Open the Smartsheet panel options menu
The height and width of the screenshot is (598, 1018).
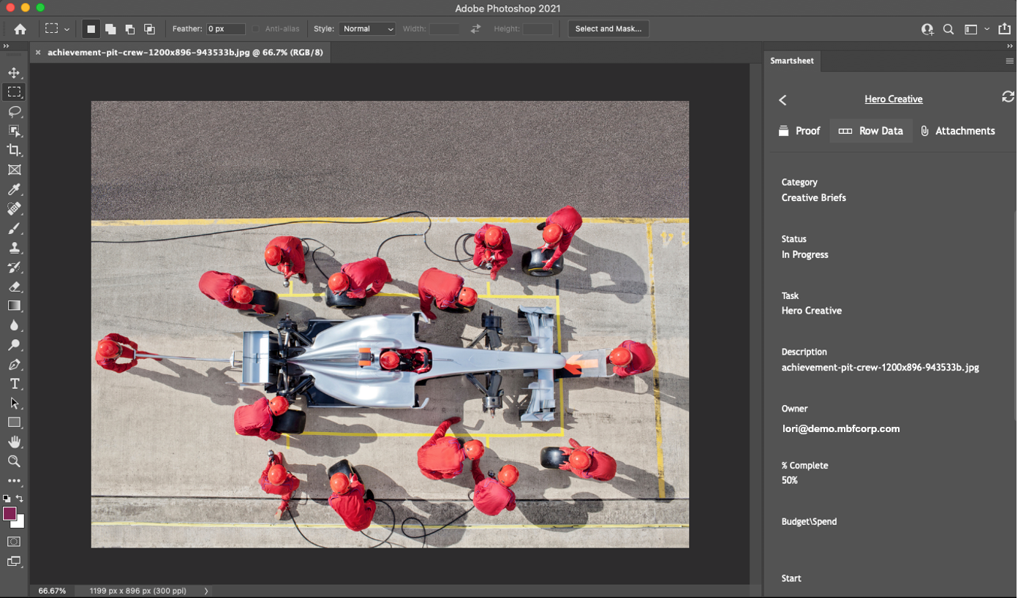(x=1009, y=61)
